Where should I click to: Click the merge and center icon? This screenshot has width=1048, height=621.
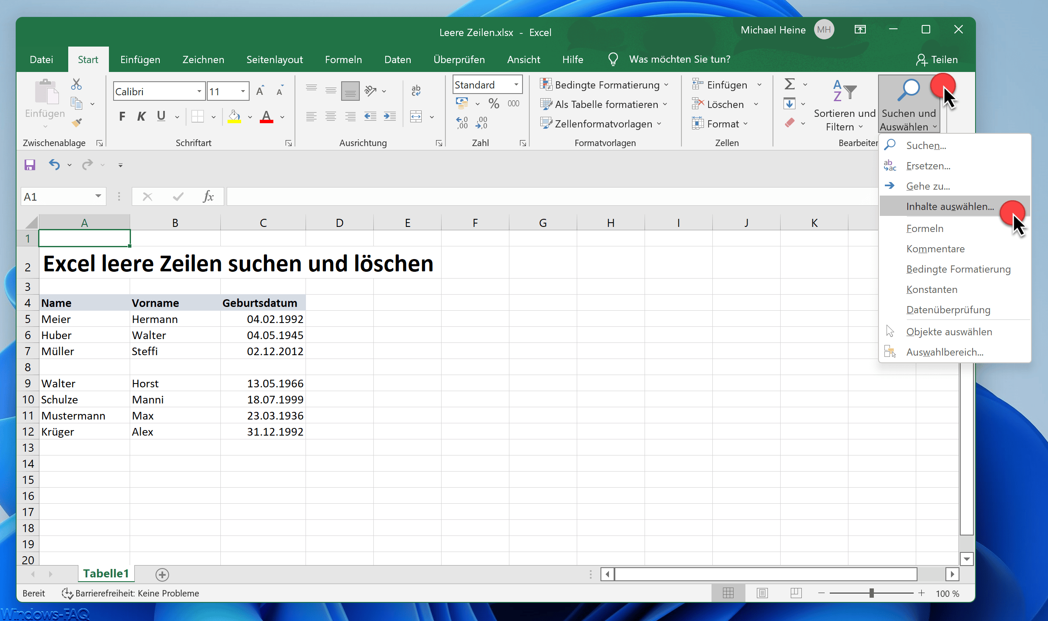pos(416,116)
